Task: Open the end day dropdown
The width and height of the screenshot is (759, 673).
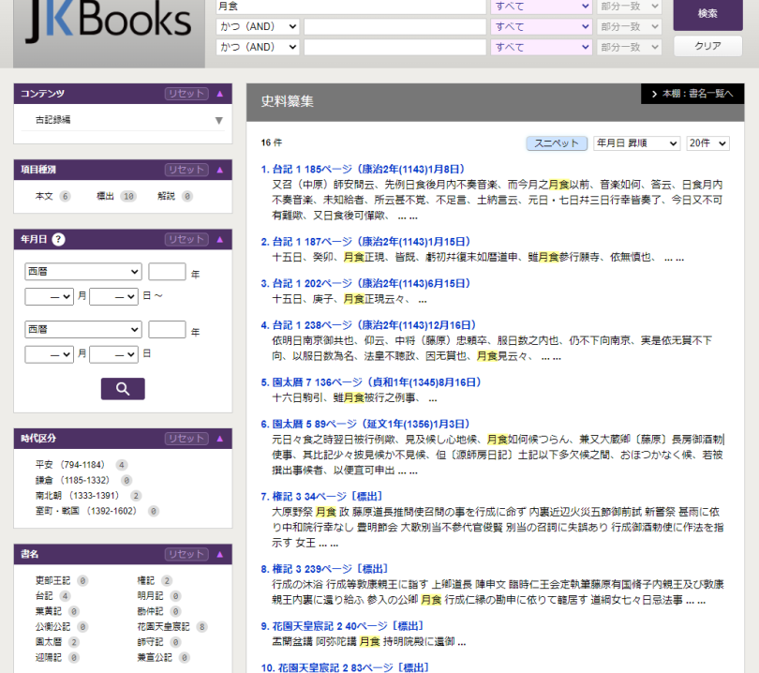Action: [114, 354]
